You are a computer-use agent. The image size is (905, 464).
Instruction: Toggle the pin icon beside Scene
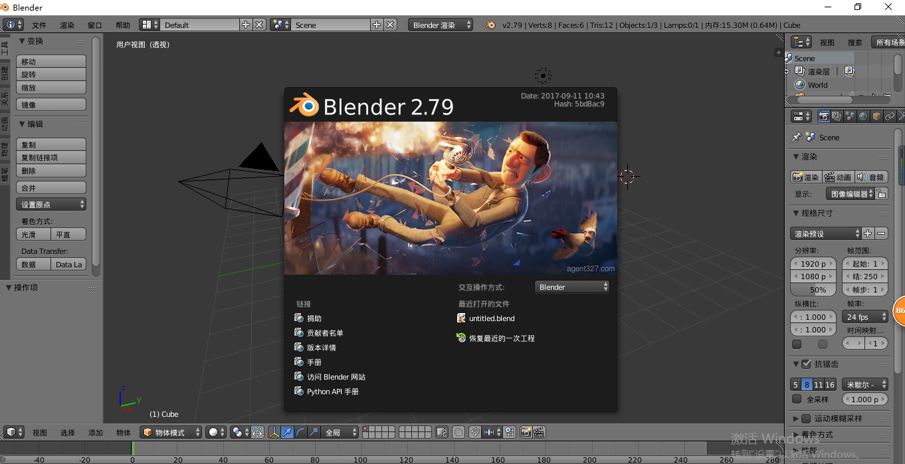tap(796, 137)
